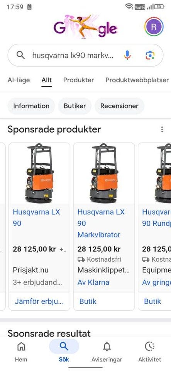Image resolution: width=171 pixels, height=371 pixels.
Task: Go to Hem in bottom navigation
Action: click(21, 352)
